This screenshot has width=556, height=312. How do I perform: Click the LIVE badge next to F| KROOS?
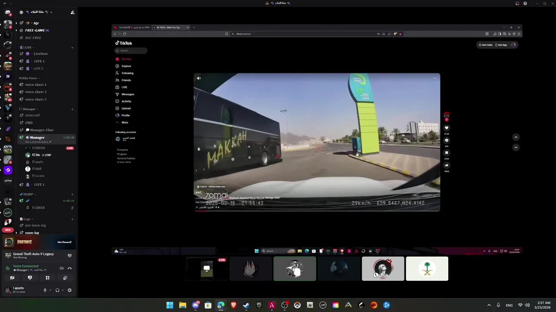pyautogui.click(x=70, y=148)
